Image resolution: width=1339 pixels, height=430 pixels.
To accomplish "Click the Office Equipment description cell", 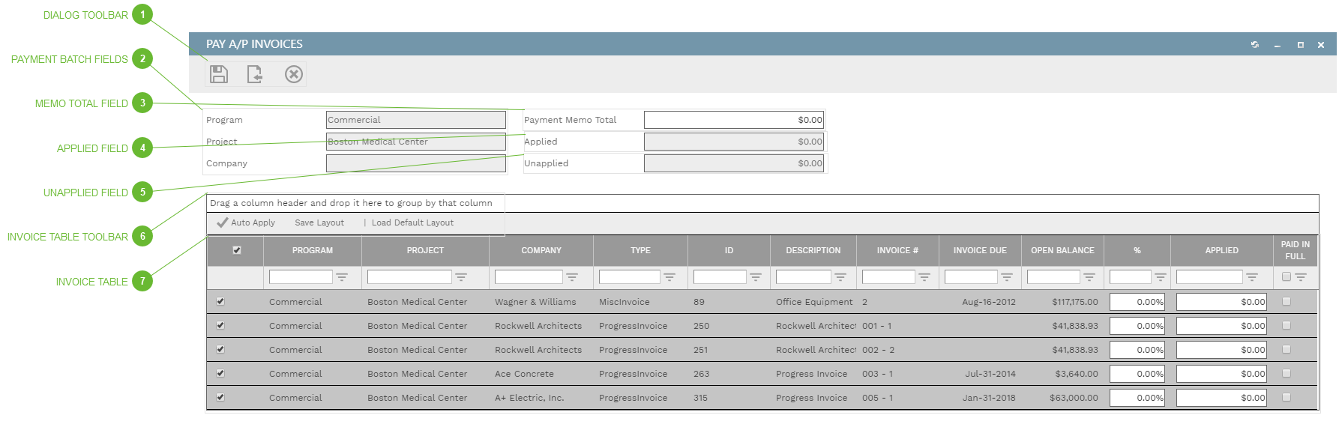I will point(814,302).
